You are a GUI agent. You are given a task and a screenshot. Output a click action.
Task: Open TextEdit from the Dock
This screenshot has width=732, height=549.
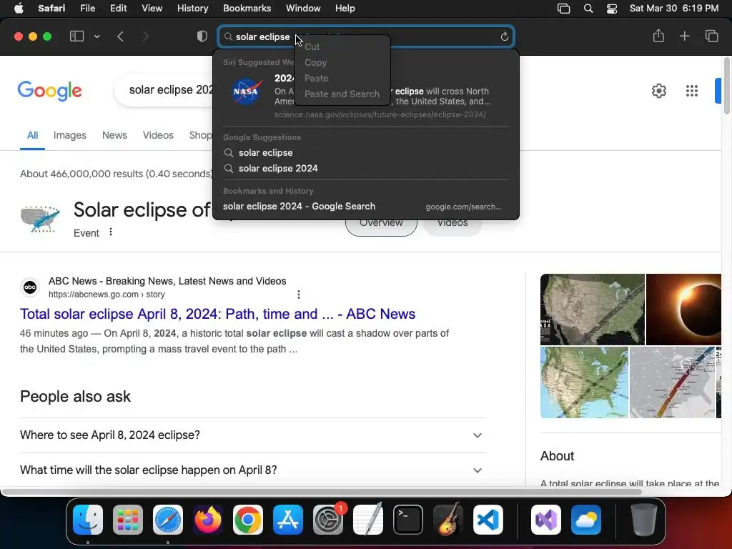tap(368, 520)
